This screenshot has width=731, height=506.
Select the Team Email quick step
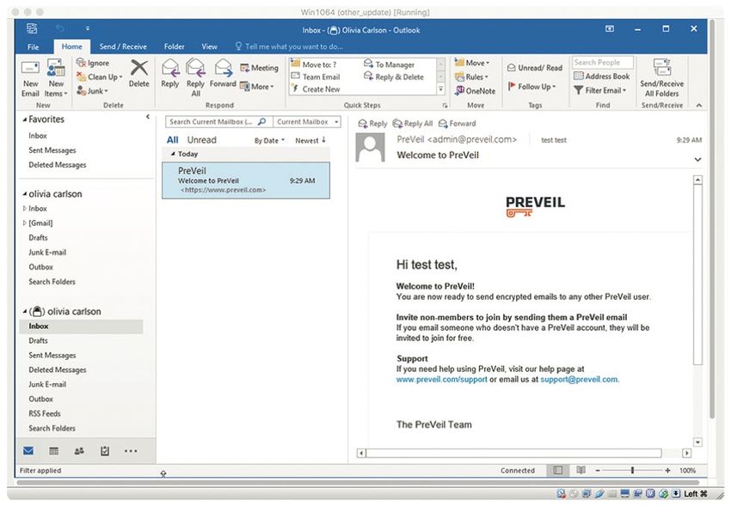(316, 76)
